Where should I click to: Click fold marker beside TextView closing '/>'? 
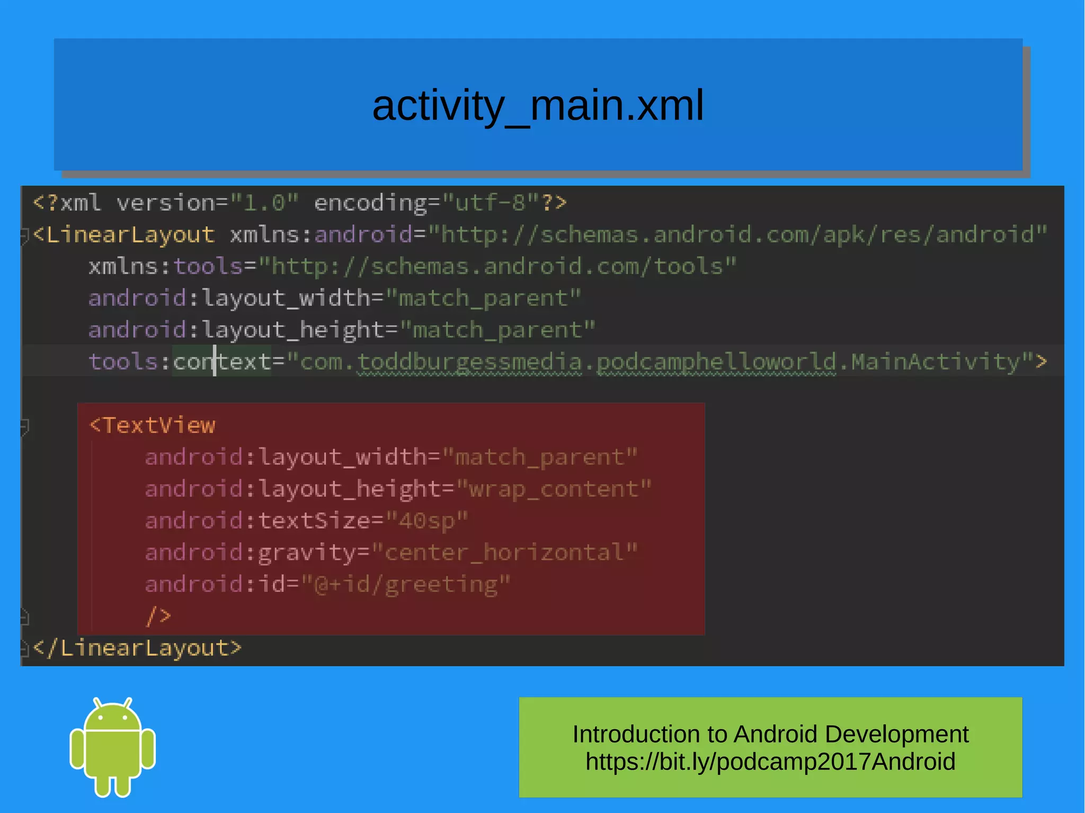(x=24, y=617)
